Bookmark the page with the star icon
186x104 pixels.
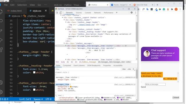tap(138, 9)
